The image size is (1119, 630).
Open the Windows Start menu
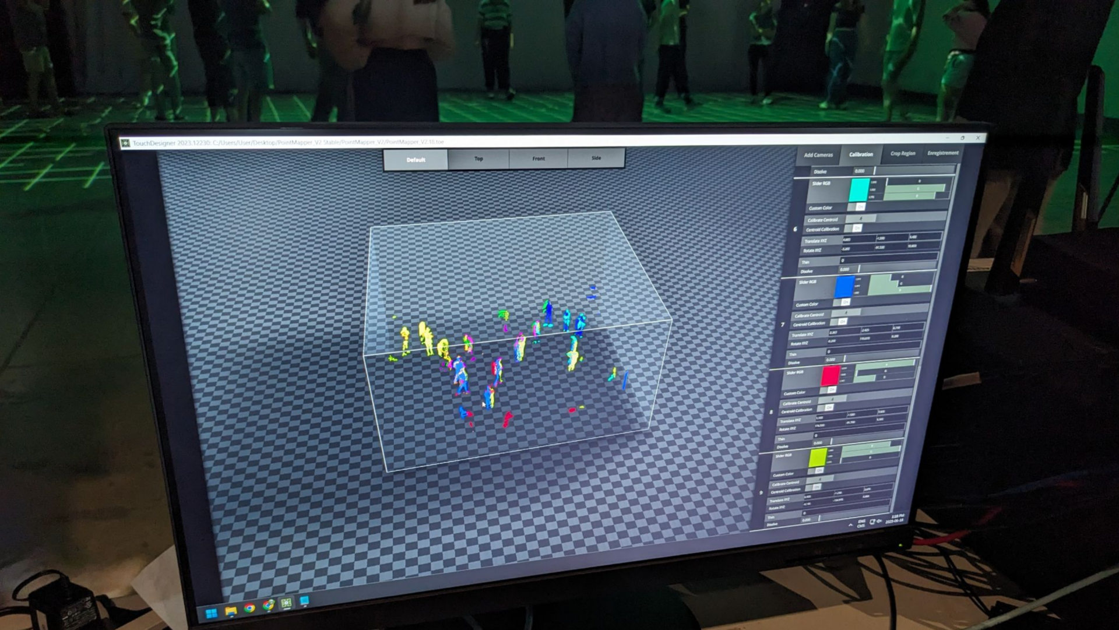click(x=212, y=613)
